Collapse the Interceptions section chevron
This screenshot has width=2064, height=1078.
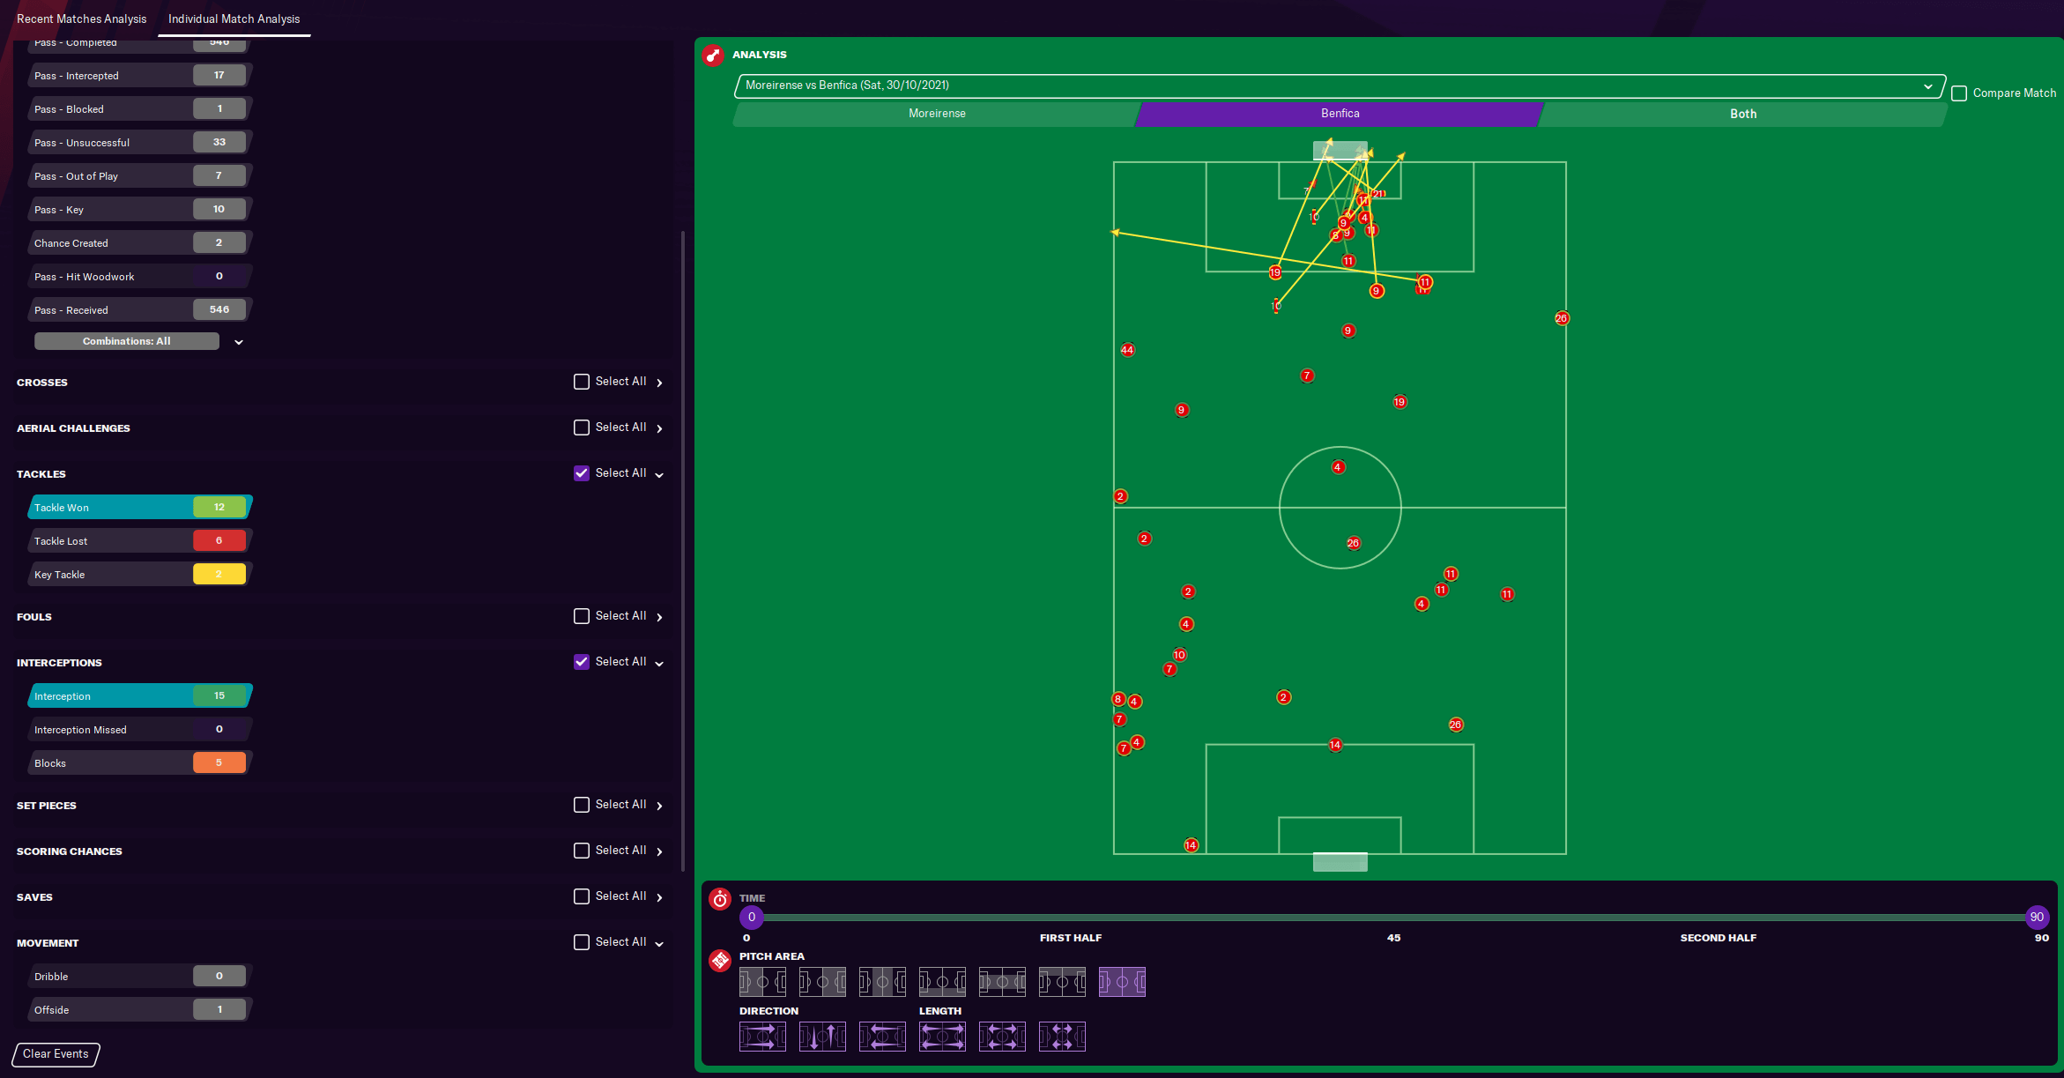pyautogui.click(x=659, y=664)
